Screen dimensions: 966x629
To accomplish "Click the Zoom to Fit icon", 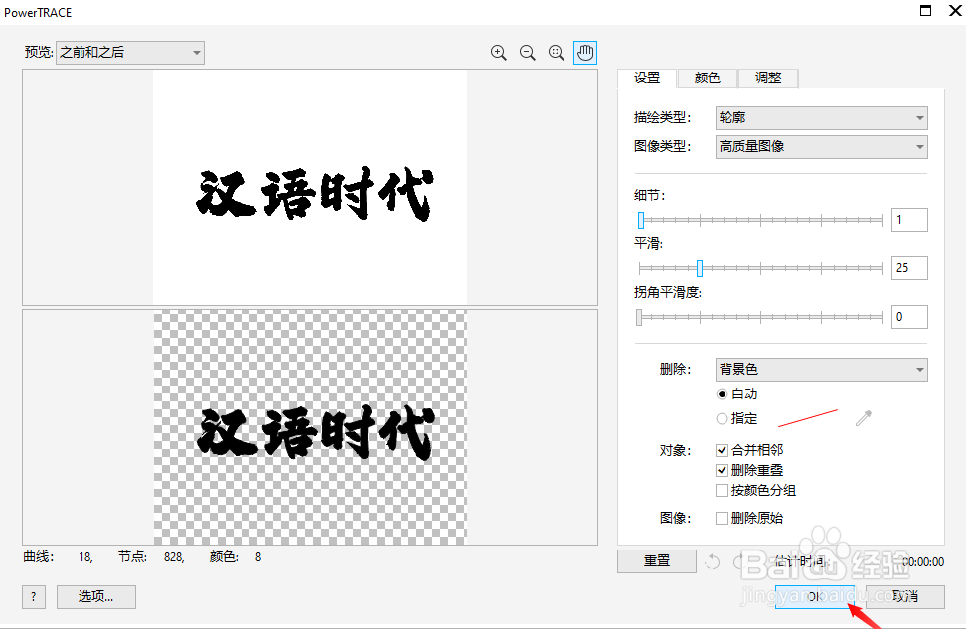I will (556, 53).
